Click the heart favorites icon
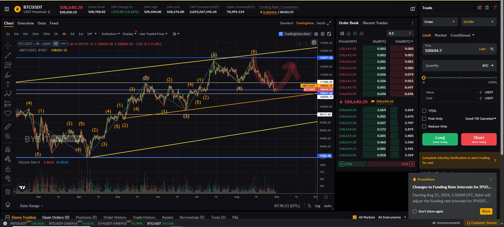The width and height of the screenshot is (504, 227). (8, 113)
